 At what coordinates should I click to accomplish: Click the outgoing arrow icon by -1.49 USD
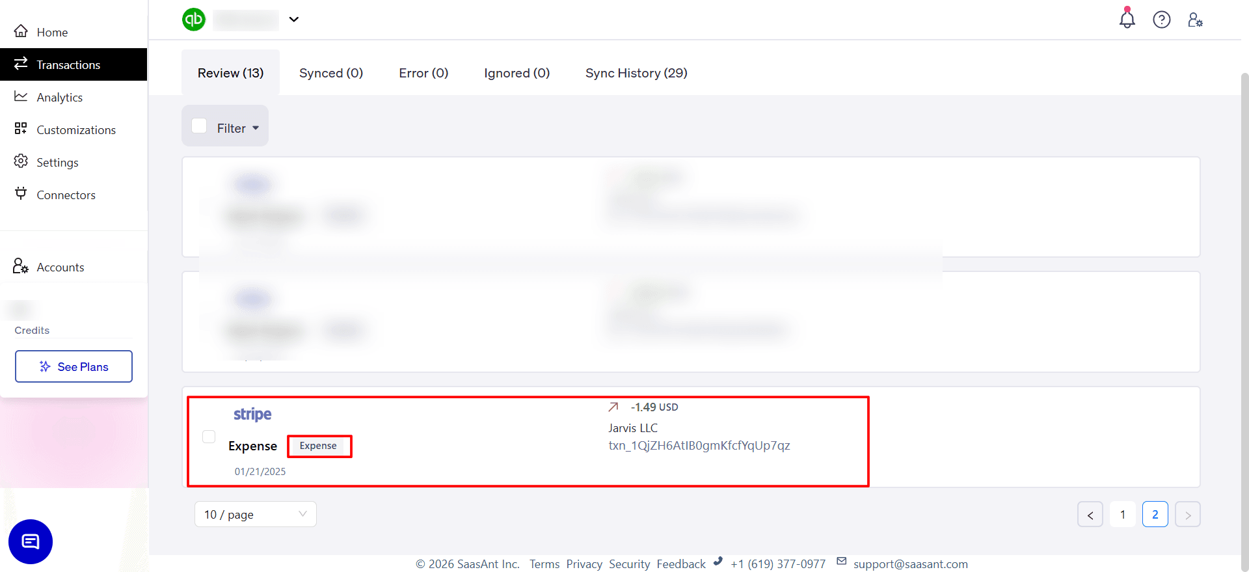[x=613, y=407]
